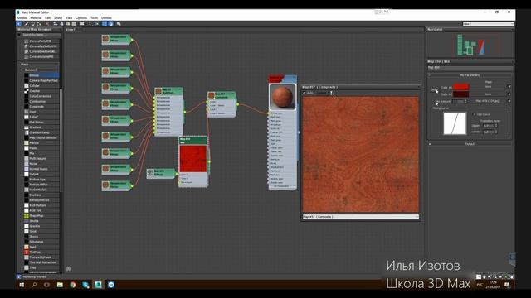Open the Options menu
This screenshot has width=531, height=298.
coord(81,17)
